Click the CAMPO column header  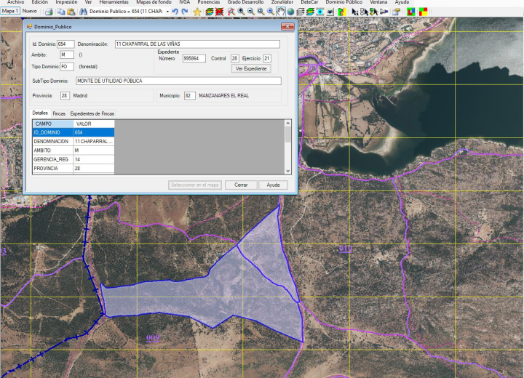tap(53, 124)
